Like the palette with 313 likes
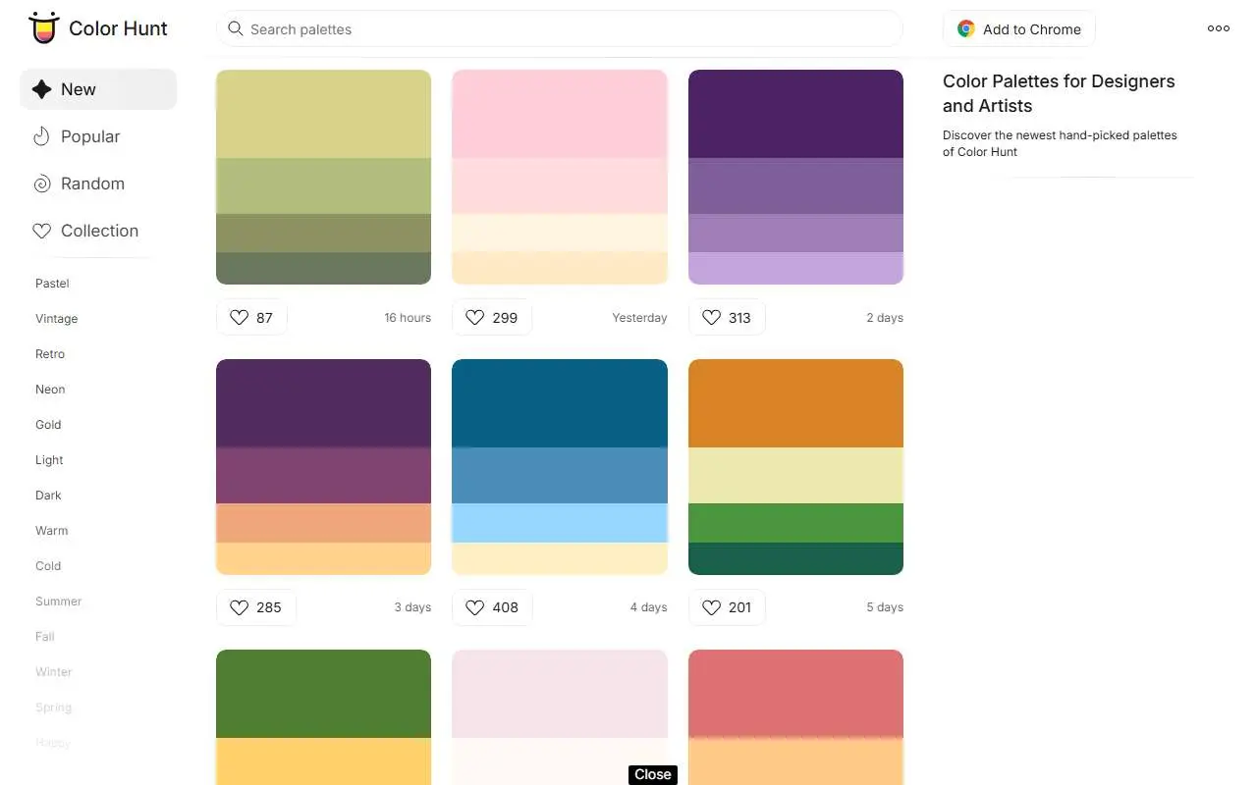 tap(727, 317)
